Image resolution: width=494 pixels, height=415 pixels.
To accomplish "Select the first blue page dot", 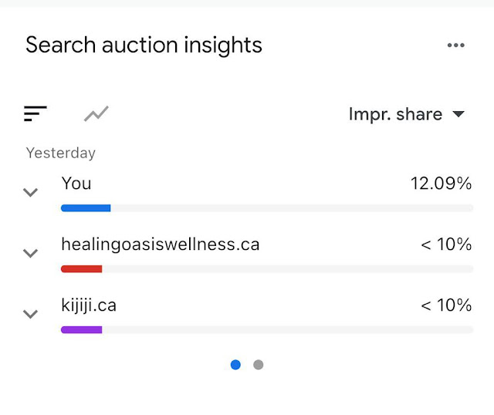I will (x=235, y=365).
